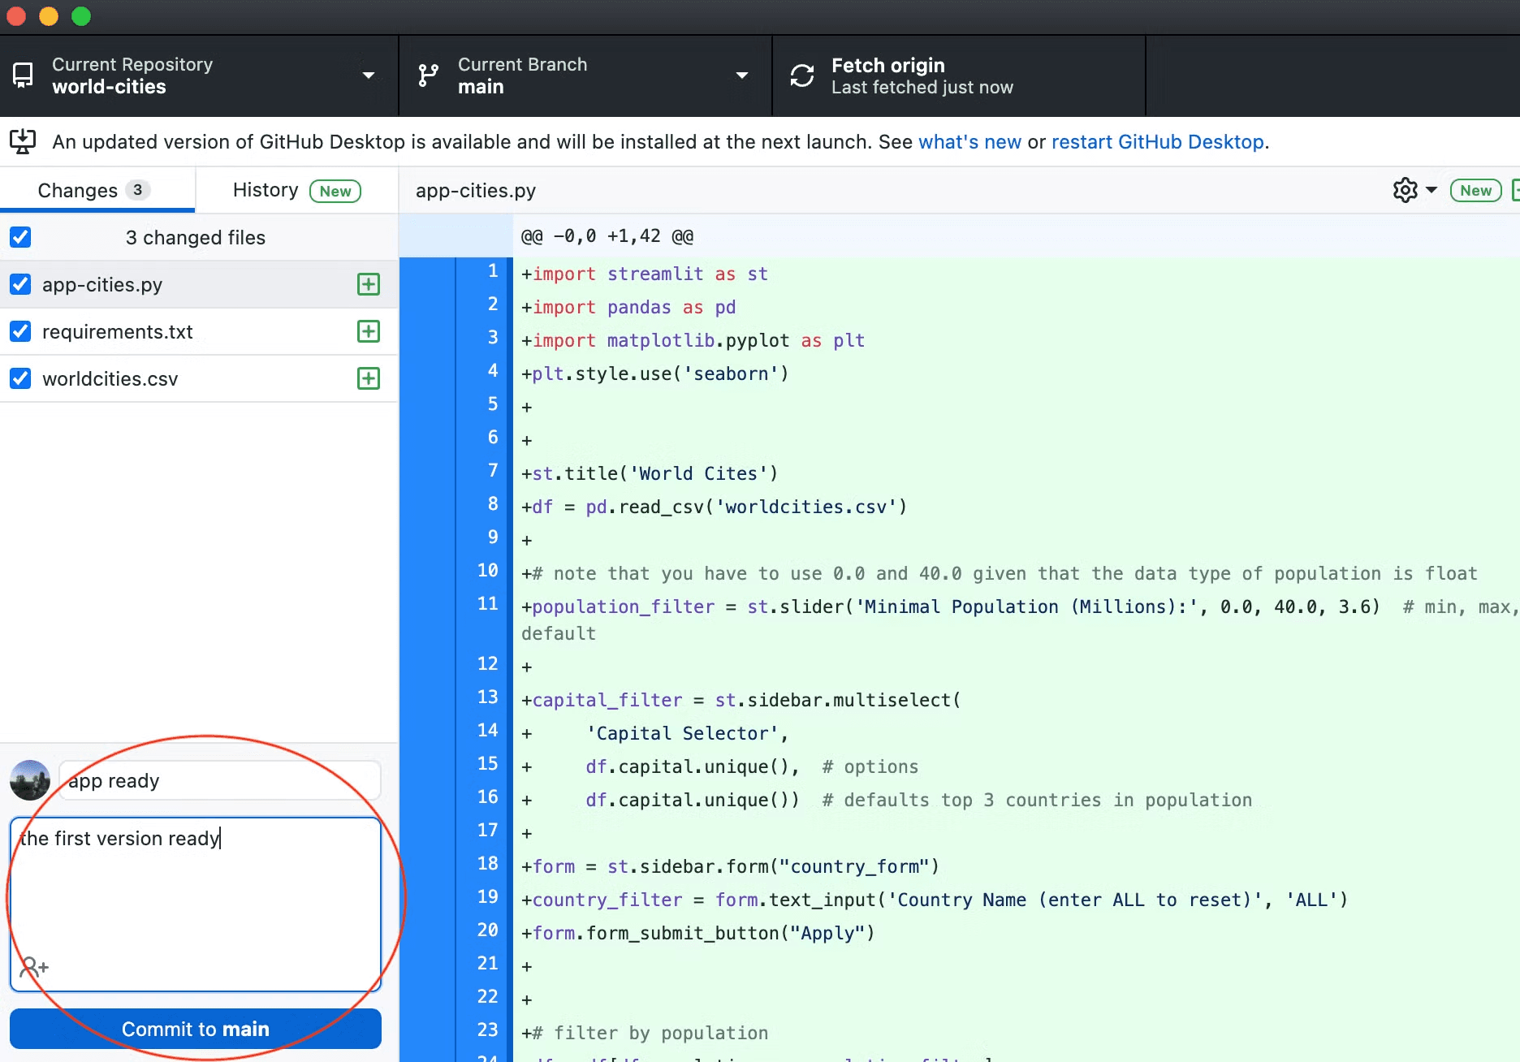Click the '# note that you have' comment line
This screenshot has height=1062, width=1520.
click(999, 574)
